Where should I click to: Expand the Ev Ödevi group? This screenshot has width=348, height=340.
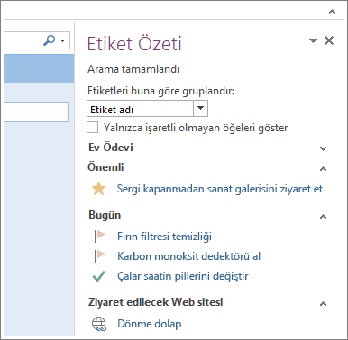pos(324,148)
